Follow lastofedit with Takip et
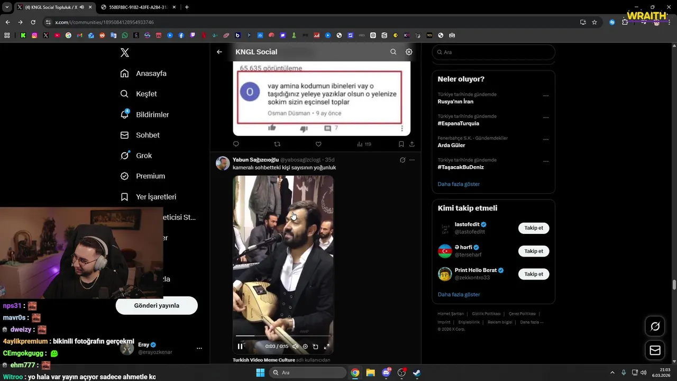Screen dimensions: 677x381 click(x=534, y=228)
